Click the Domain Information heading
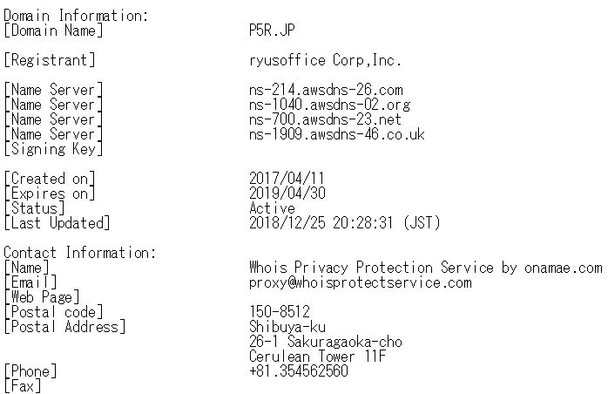 [76, 16]
